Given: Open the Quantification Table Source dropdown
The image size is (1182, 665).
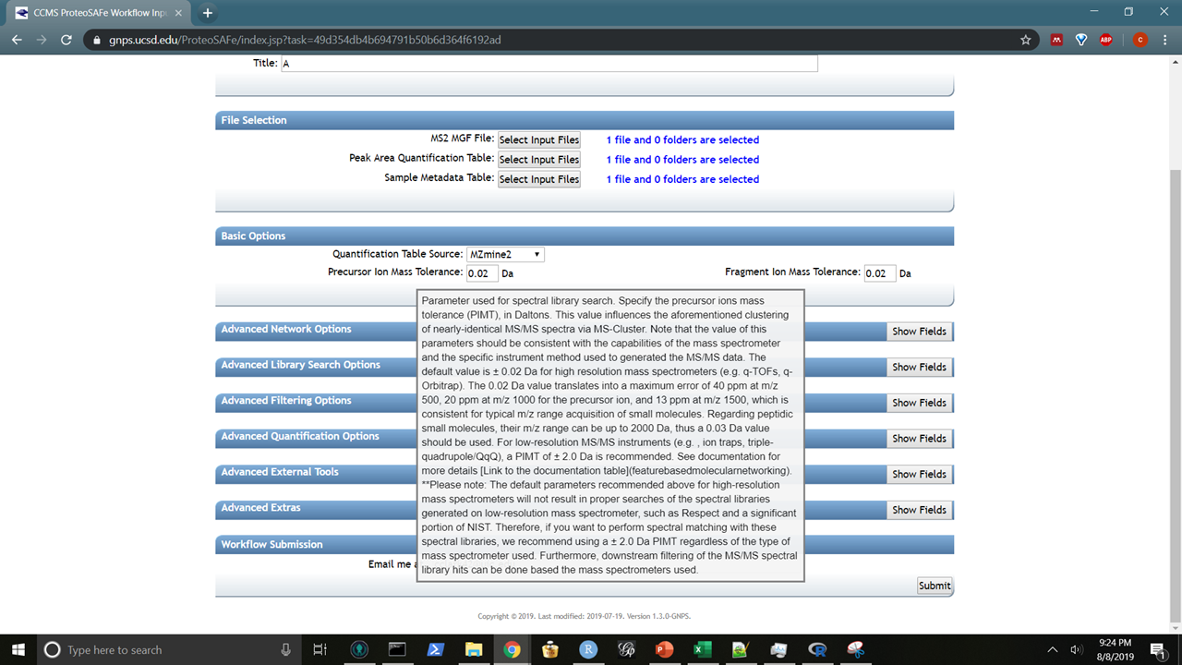Looking at the screenshot, I should pyautogui.click(x=505, y=254).
